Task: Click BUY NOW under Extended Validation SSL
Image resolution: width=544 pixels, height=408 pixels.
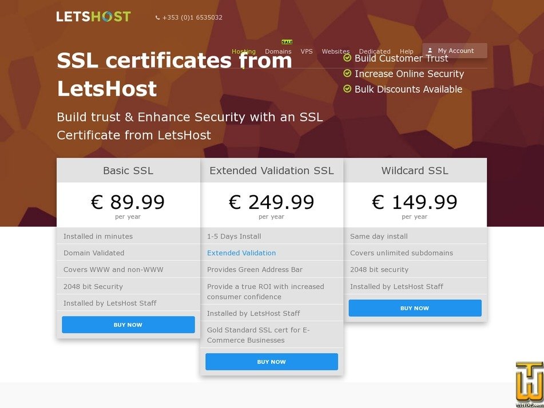Action: coord(272,361)
